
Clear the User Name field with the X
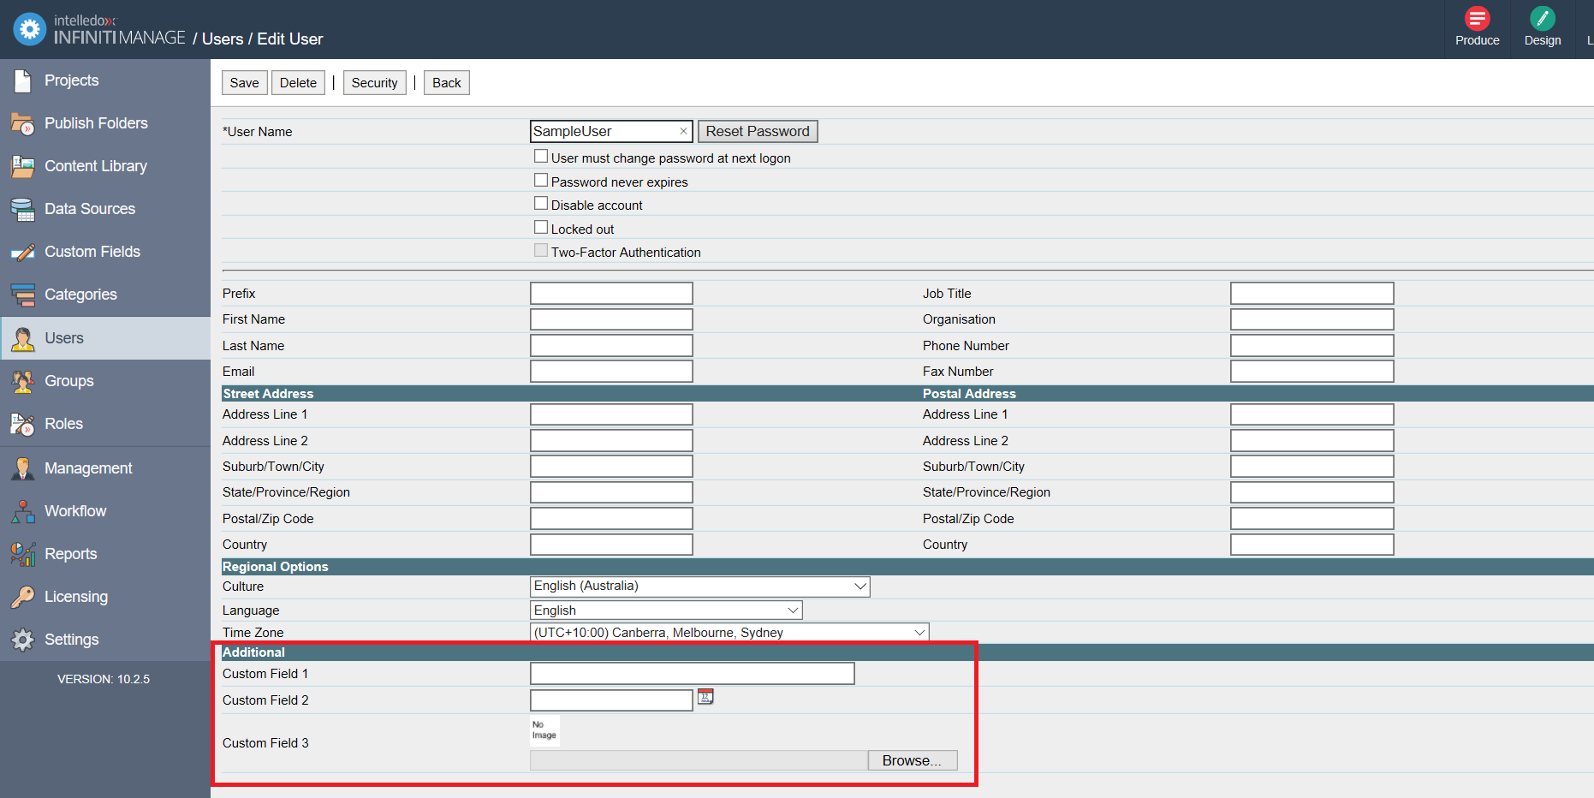pos(683,131)
